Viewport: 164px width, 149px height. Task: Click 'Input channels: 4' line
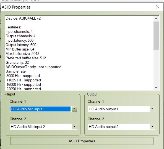pyautogui.click(x=19, y=32)
